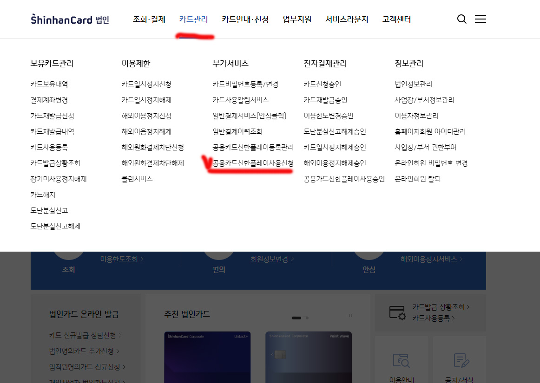Open 카드재발급내역 page
540x383 pixels.
point(53,131)
